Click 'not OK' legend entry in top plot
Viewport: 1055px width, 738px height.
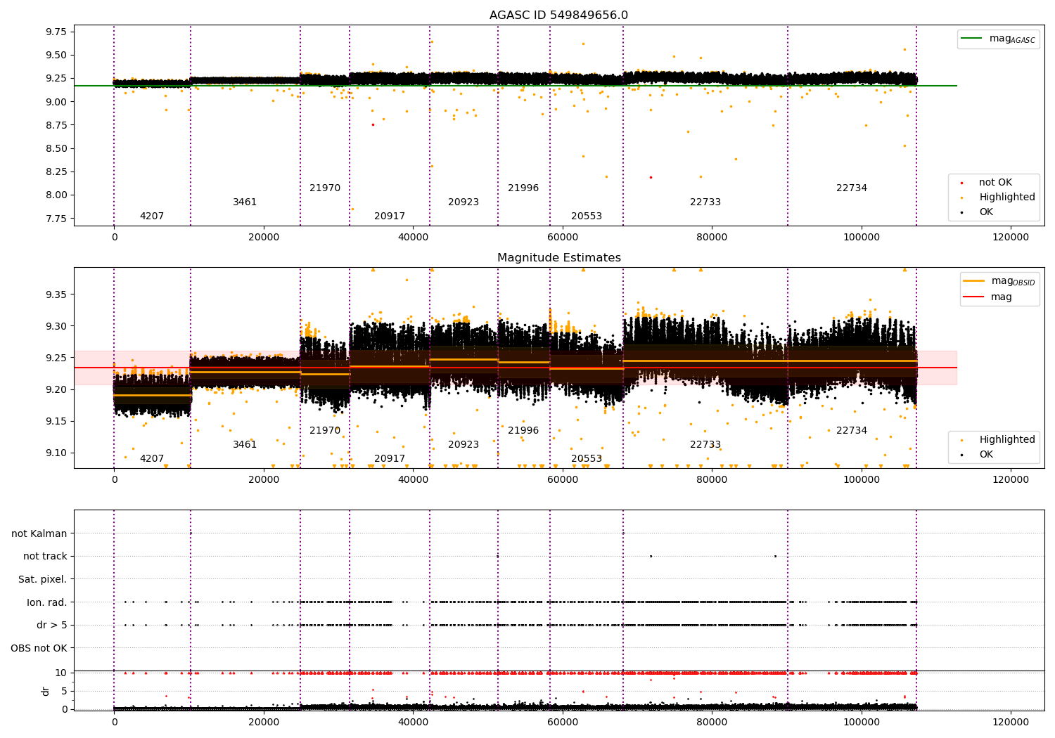995,183
